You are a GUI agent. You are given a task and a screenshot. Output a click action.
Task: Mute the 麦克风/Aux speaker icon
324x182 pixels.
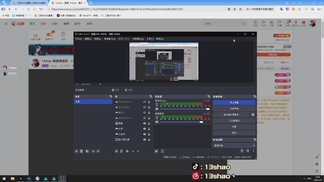click(x=157, y=109)
